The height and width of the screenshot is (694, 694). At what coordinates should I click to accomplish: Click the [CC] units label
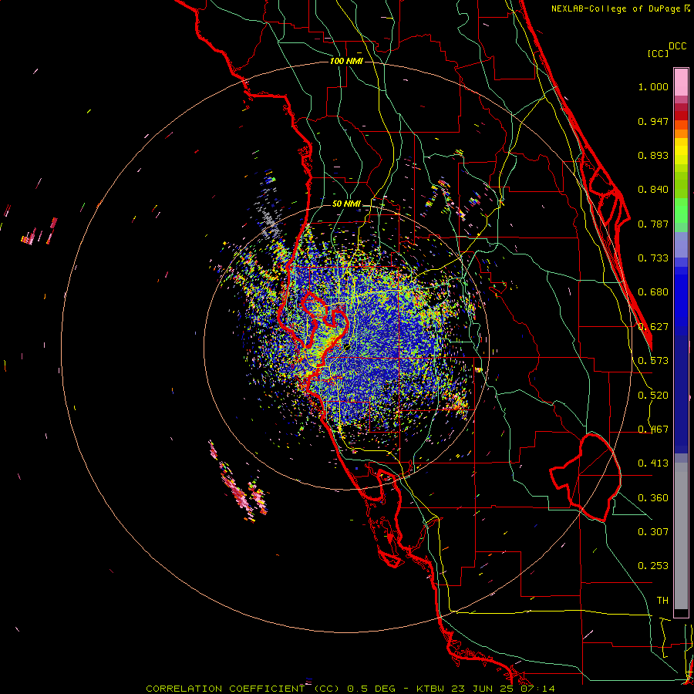point(658,53)
